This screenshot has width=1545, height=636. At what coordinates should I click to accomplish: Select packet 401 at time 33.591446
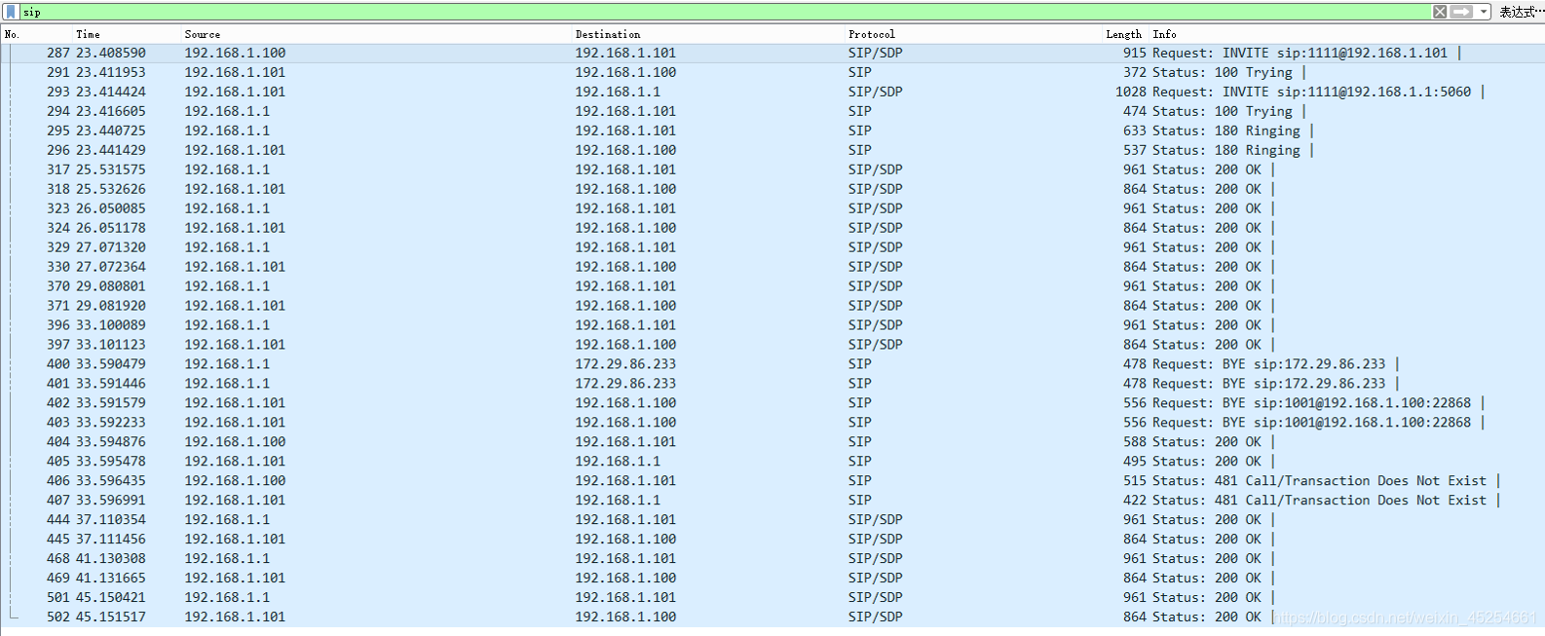[772, 384]
